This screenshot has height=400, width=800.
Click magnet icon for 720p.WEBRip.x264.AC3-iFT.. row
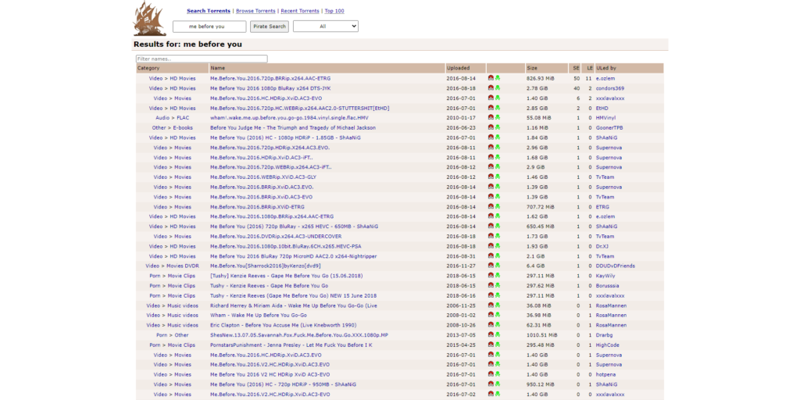coord(491,167)
